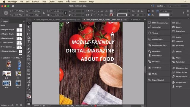This screenshot has height=107, width=190.
Task: Select the Page tool
Action: [28, 30]
